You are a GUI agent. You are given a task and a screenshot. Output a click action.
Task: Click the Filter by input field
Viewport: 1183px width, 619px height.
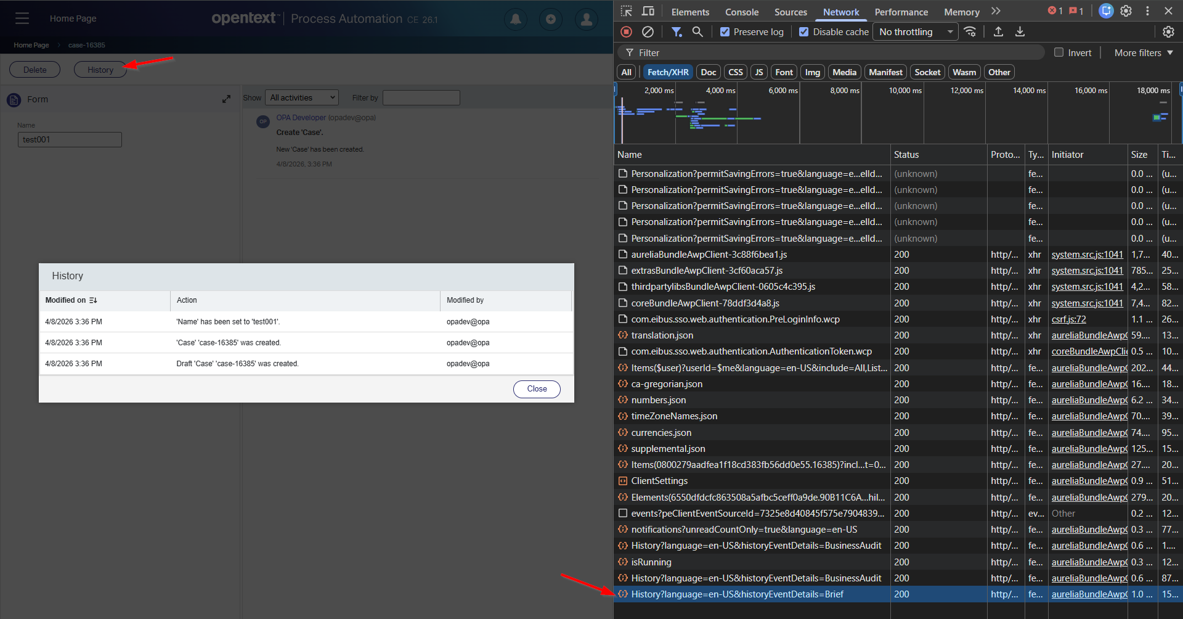[x=421, y=97]
